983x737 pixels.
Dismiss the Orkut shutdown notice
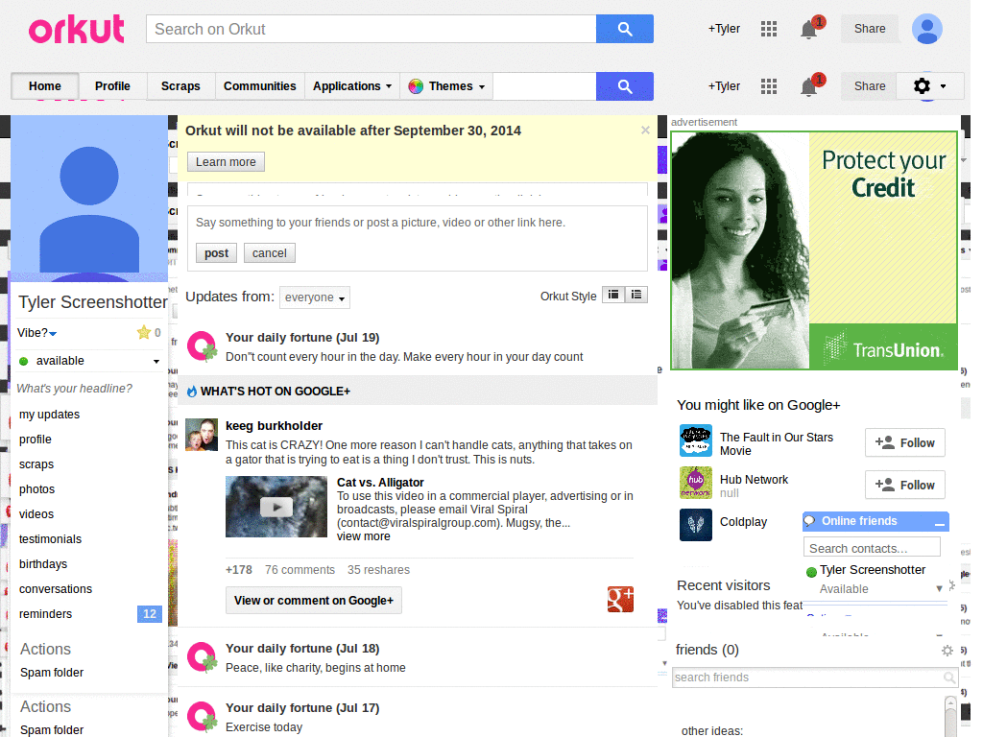click(645, 131)
